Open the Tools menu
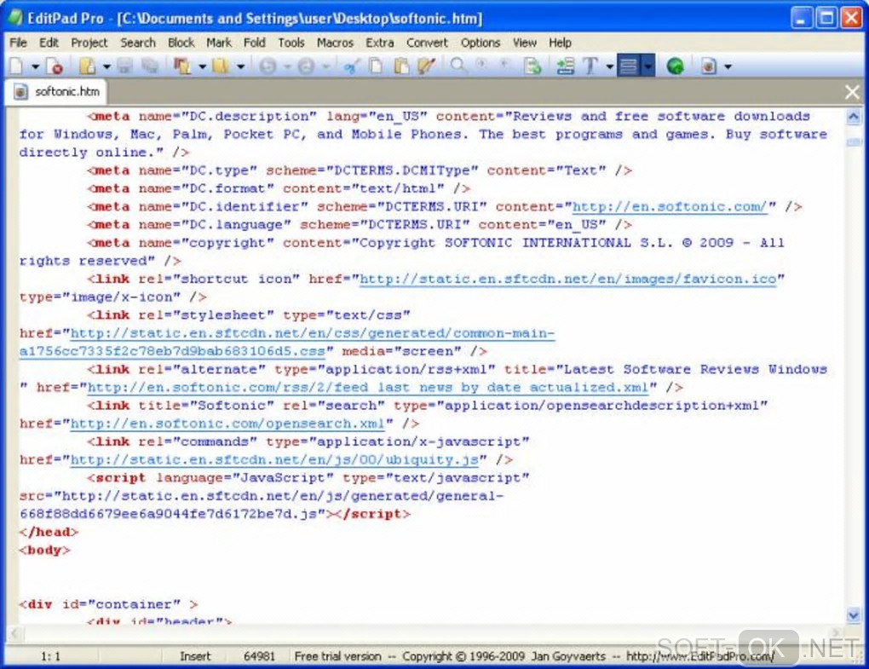 click(291, 43)
